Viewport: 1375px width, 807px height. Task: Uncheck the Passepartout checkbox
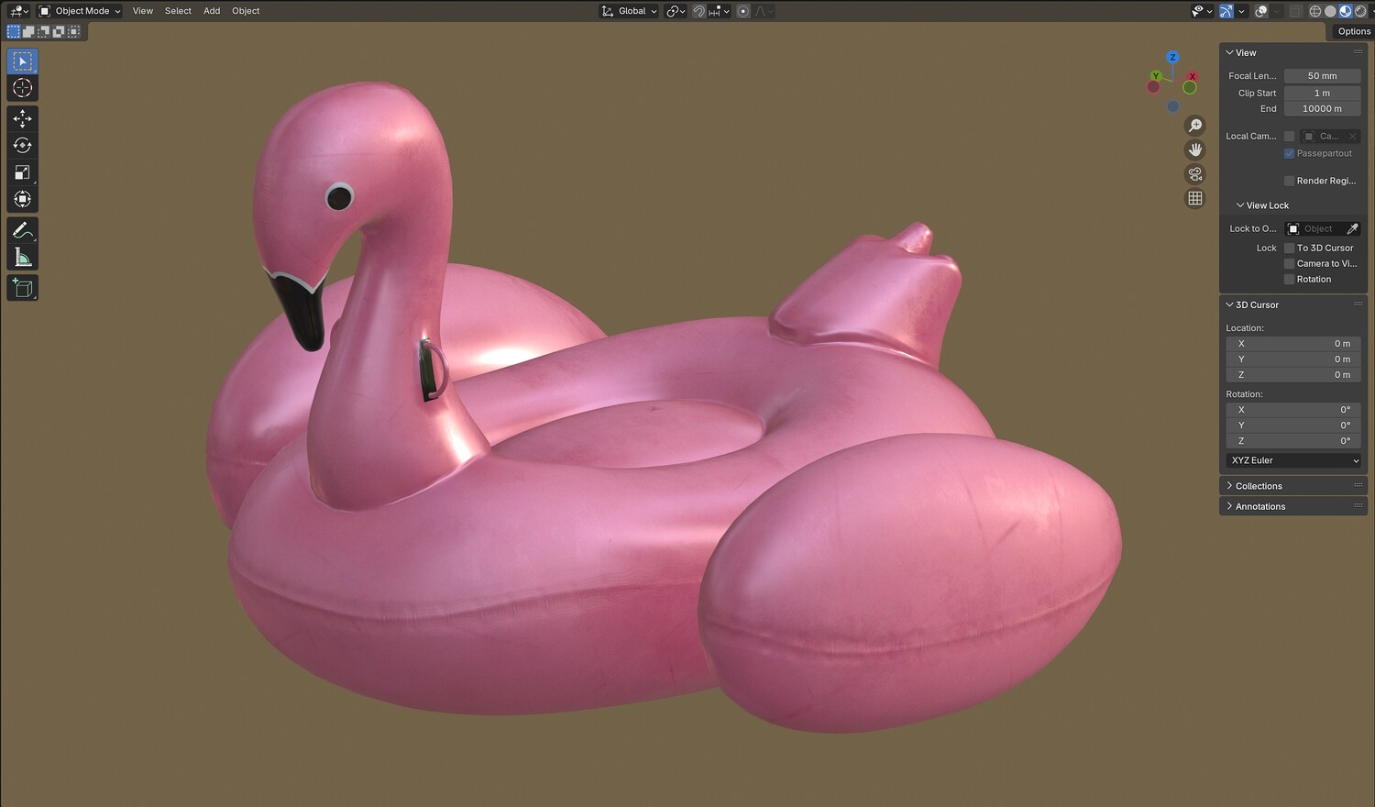1289,153
